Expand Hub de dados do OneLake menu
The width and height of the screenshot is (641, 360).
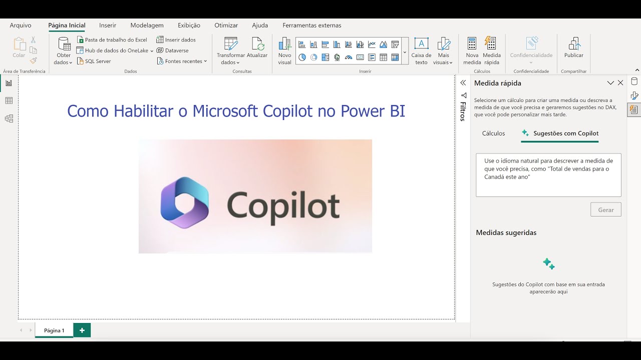(115, 50)
